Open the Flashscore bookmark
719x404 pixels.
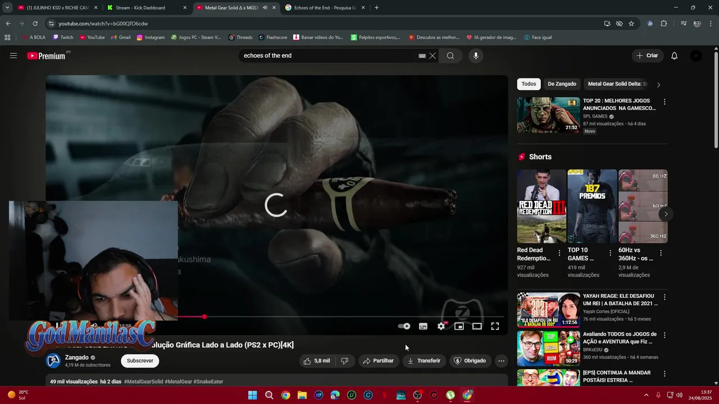click(272, 38)
